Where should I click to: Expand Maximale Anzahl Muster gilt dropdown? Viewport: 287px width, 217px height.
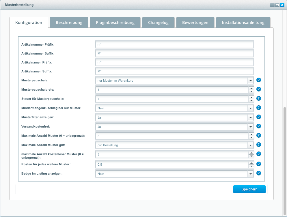tap(251, 145)
